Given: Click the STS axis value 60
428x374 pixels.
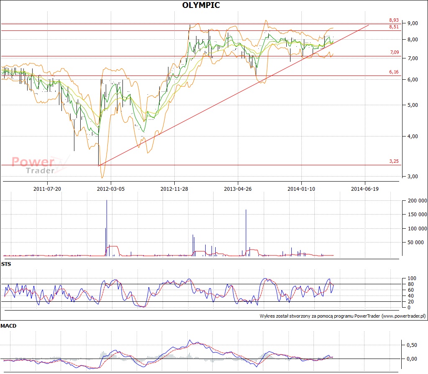Looking at the screenshot, I should (x=411, y=290).
